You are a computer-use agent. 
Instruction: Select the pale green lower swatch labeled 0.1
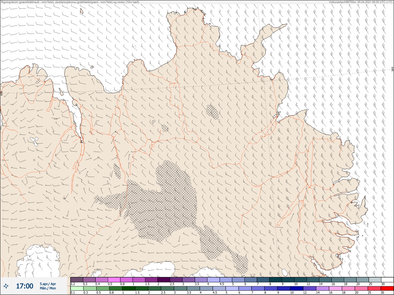tap(77, 289)
